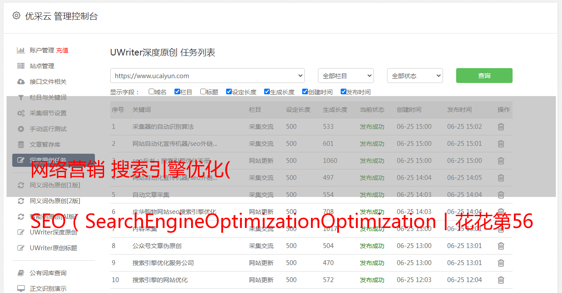The height and width of the screenshot is (293, 562).
Task: Click the 发布成功 status in row 1
Action: (372, 127)
